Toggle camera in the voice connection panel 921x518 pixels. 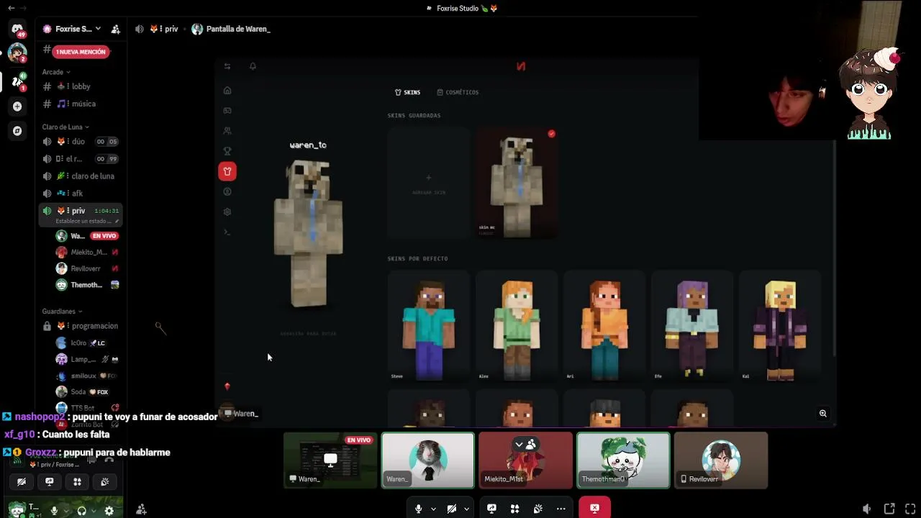click(22, 482)
